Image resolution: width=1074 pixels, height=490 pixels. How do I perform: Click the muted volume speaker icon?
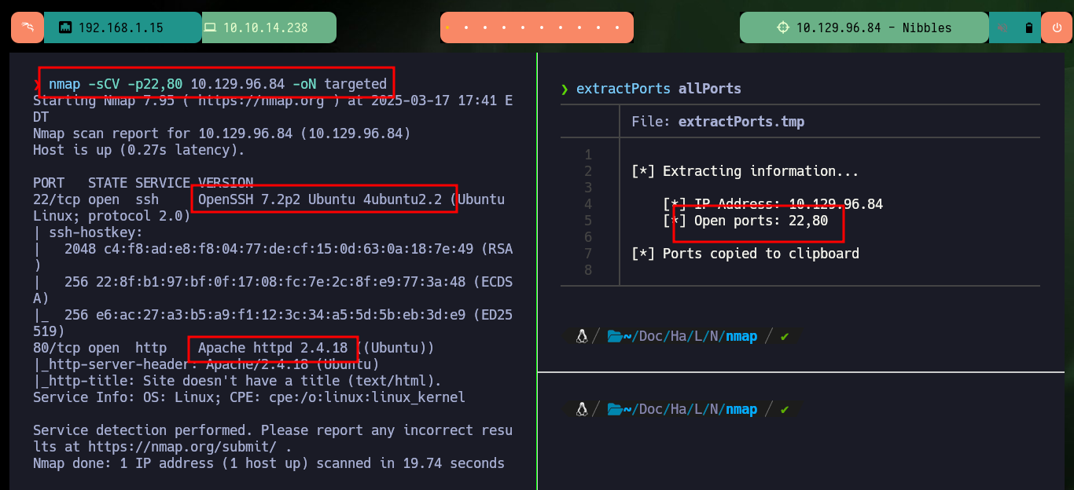1003,27
